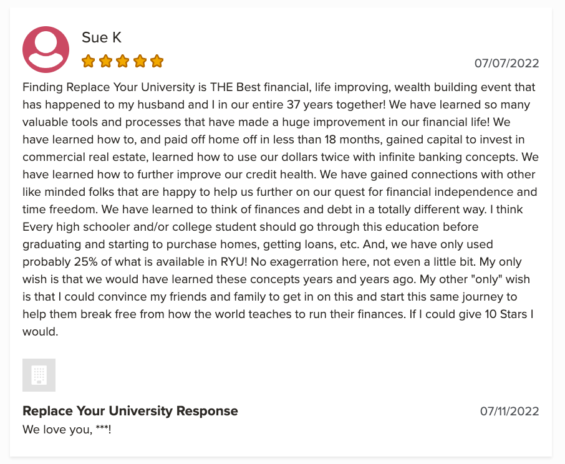
Task: Click the fifth gold rating star
Action: pyautogui.click(x=157, y=61)
